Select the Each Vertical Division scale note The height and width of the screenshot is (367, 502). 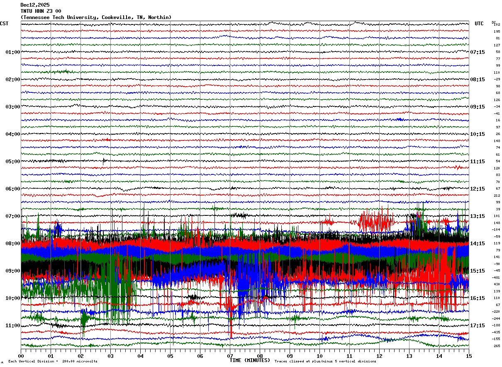pos(53,362)
